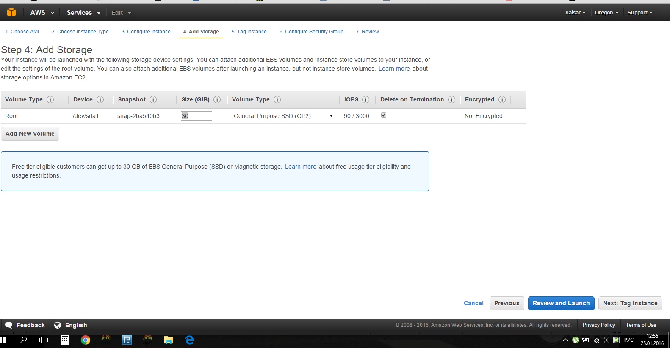Click the Feedback speech bubble icon

click(x=9, y=325)
